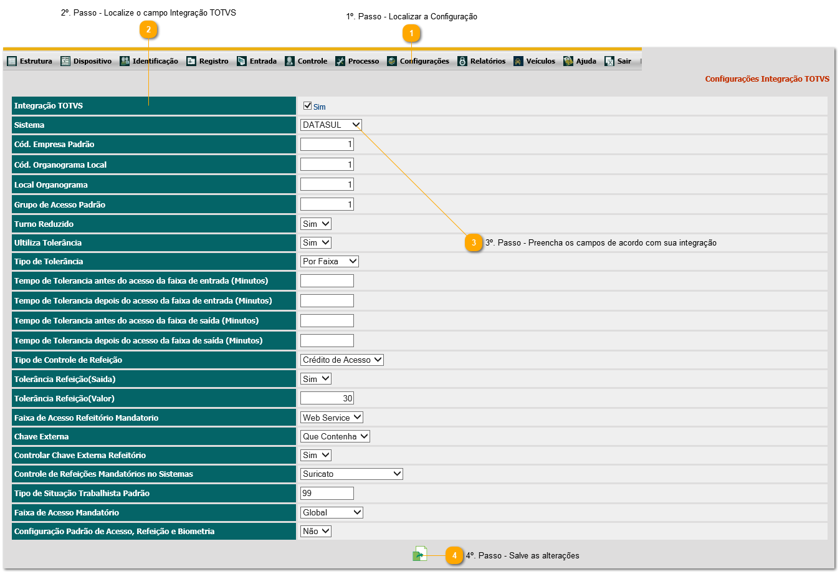Click the Ajuda help icon
This screenshot has height=574, width=840.
568,61
